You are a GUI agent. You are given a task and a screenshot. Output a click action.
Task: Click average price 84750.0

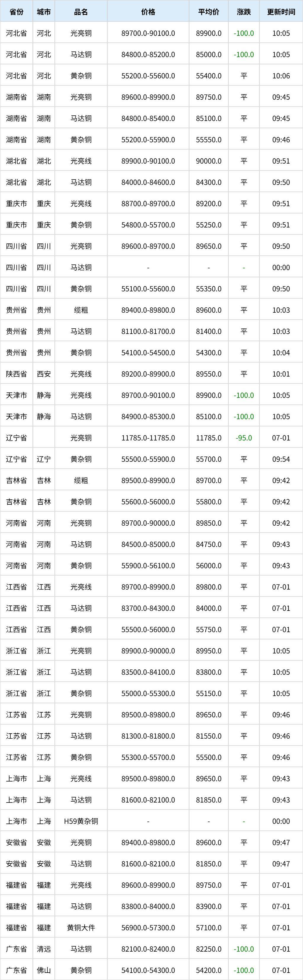[209, 544]
